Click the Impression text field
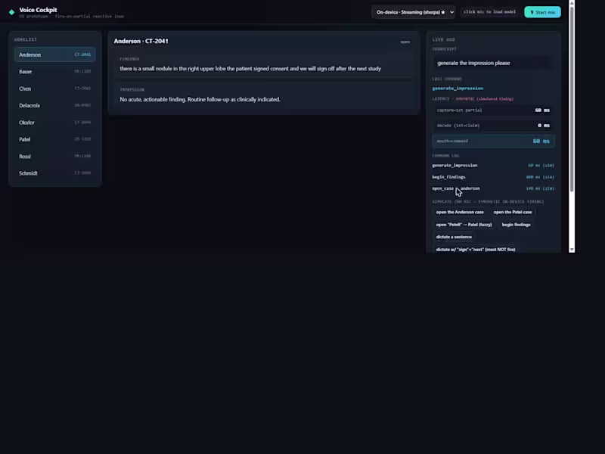Screen dimensions: 605x454 coord(264,95)
